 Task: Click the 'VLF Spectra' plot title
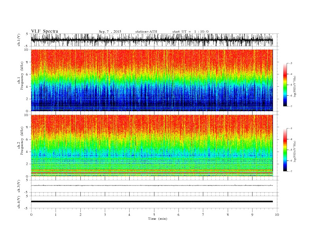click(45, 31)
